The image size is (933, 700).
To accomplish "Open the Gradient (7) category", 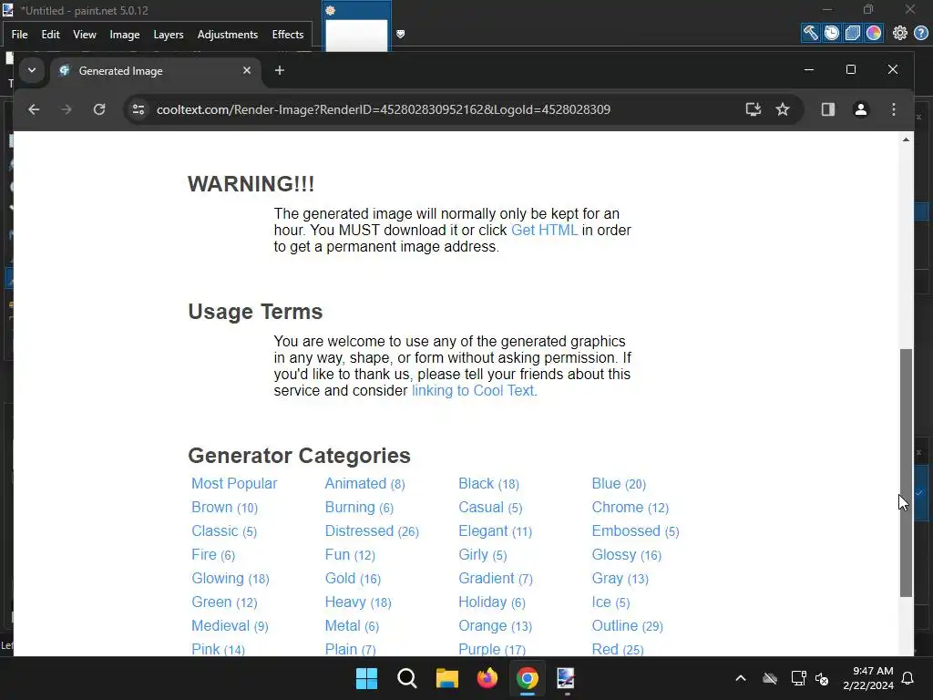I will pyautogui.click(x=495, y=578).
